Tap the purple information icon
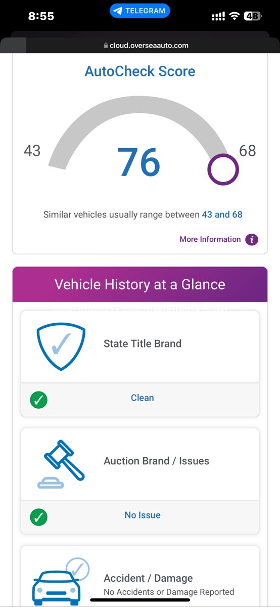Screen dimensions: 280x607 coord(252,239)
